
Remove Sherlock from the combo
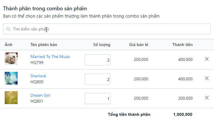[207, 78]
